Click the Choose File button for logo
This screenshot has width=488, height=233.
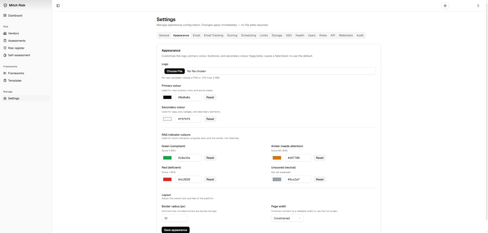[x=174, y=71]
